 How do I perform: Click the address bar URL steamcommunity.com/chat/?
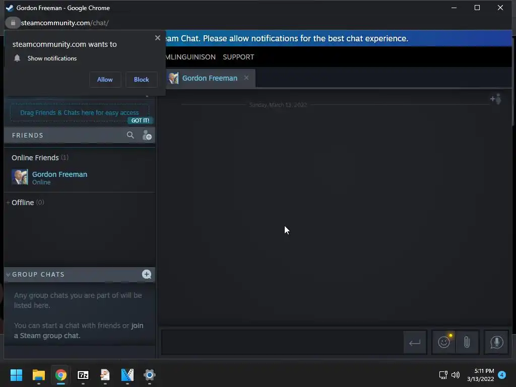click(x=65, y=23)
